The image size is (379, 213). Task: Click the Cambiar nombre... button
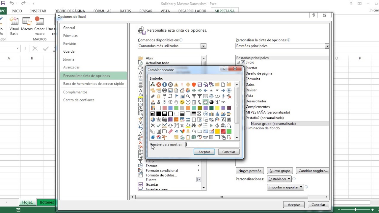313,171
